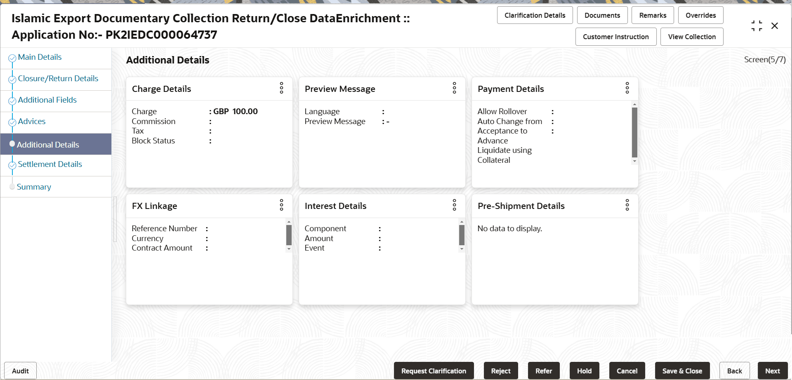The height and width of the screenshot is (380, 792).
Task: Open the Payment Details kebab menu
Action: pyautogui.click(x=627, y=88)
